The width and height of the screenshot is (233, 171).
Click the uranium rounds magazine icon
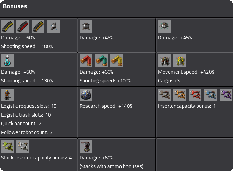(38, 27)
